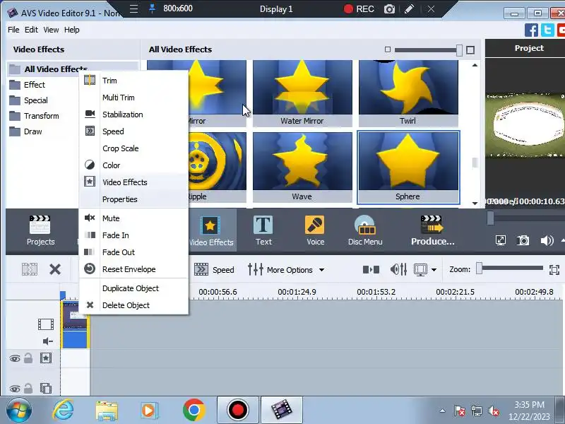Click the split clip toolbar icon
The height and width of the screenshot is (424, 565).
tap(30, 269)
